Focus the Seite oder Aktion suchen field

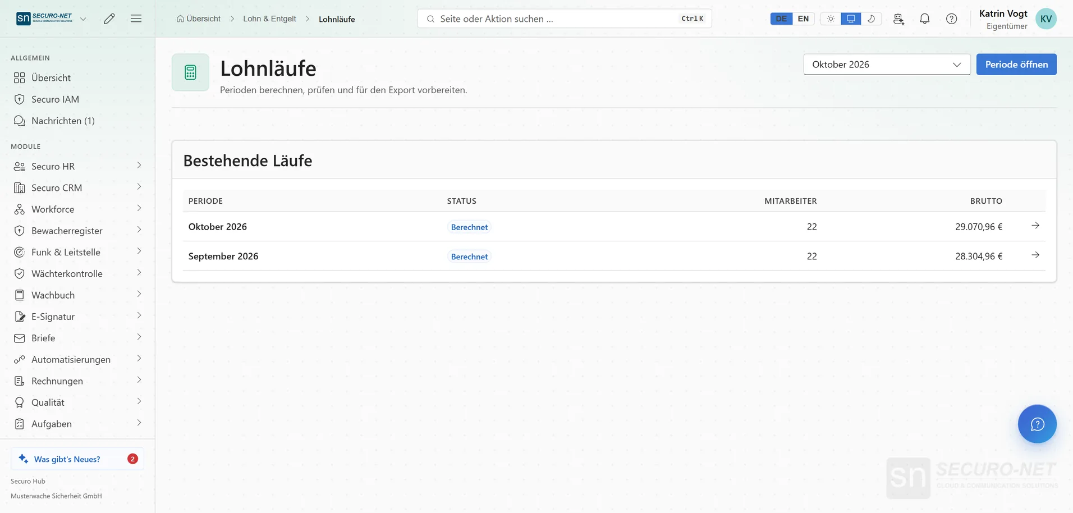click(565, 19)
